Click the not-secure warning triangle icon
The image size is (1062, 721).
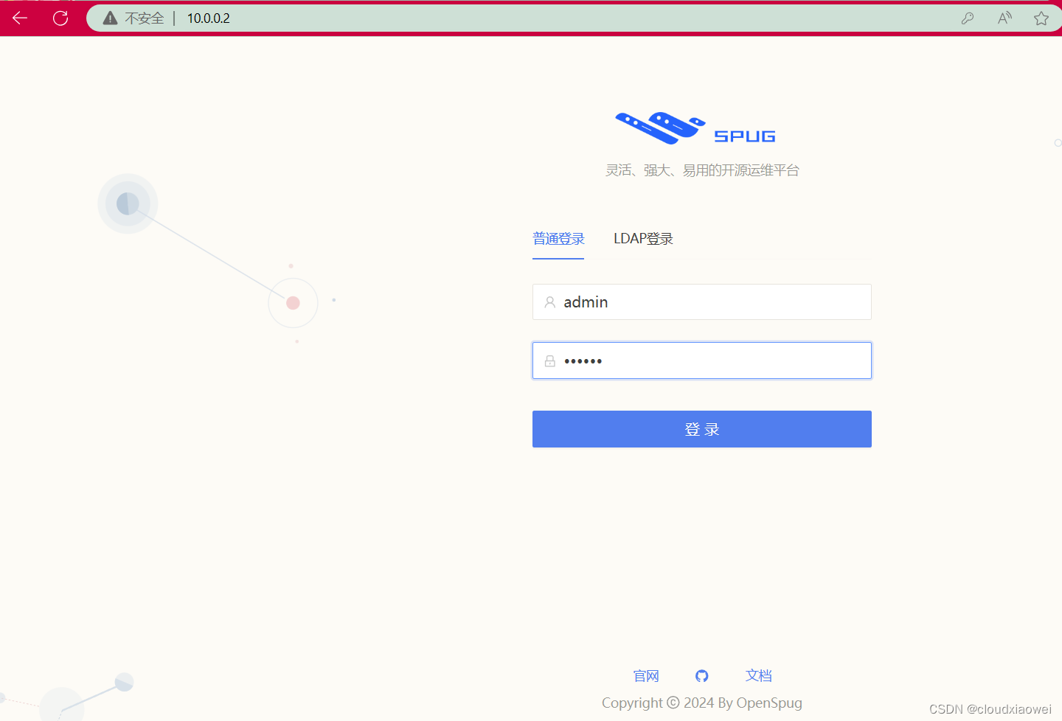[x=110, y=18]
